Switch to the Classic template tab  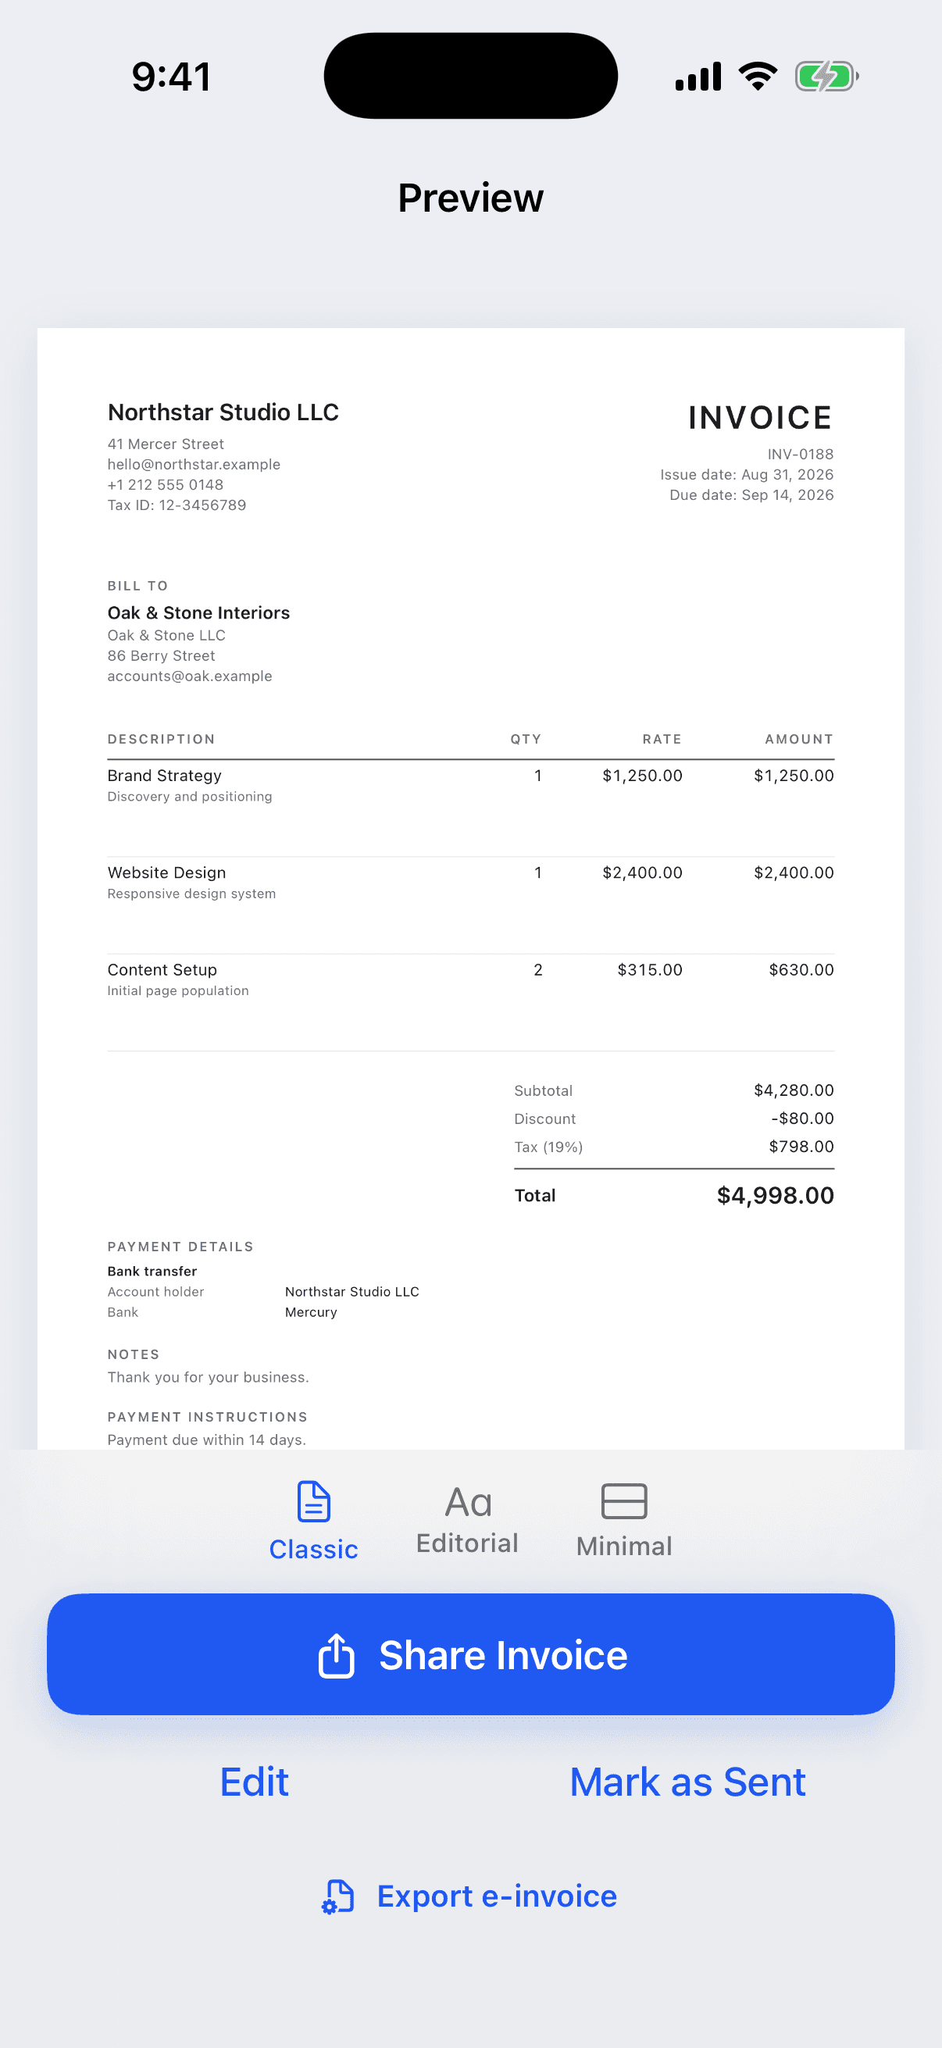(x=313, y=1520)
